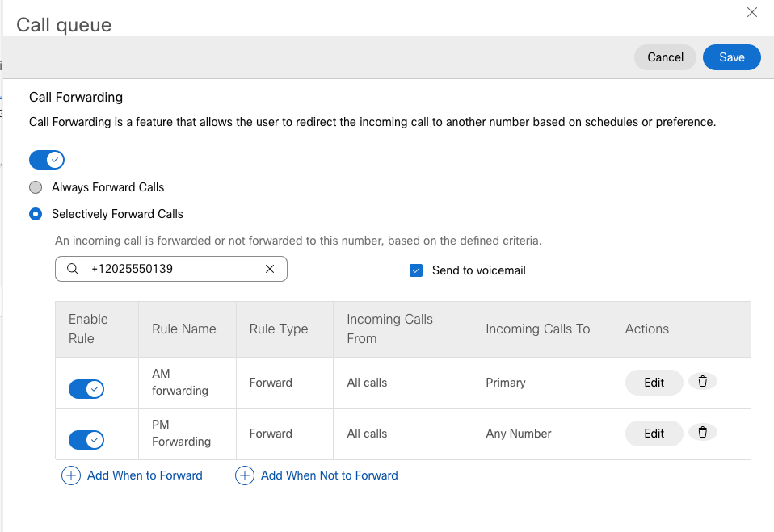Viewport: 774px width, 532px height.
Task: Save the call forwarding settings
Action: tap(731, 57)
